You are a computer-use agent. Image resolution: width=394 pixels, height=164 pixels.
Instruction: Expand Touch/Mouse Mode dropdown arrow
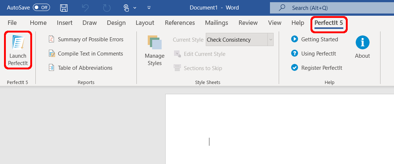coord(135,8)
